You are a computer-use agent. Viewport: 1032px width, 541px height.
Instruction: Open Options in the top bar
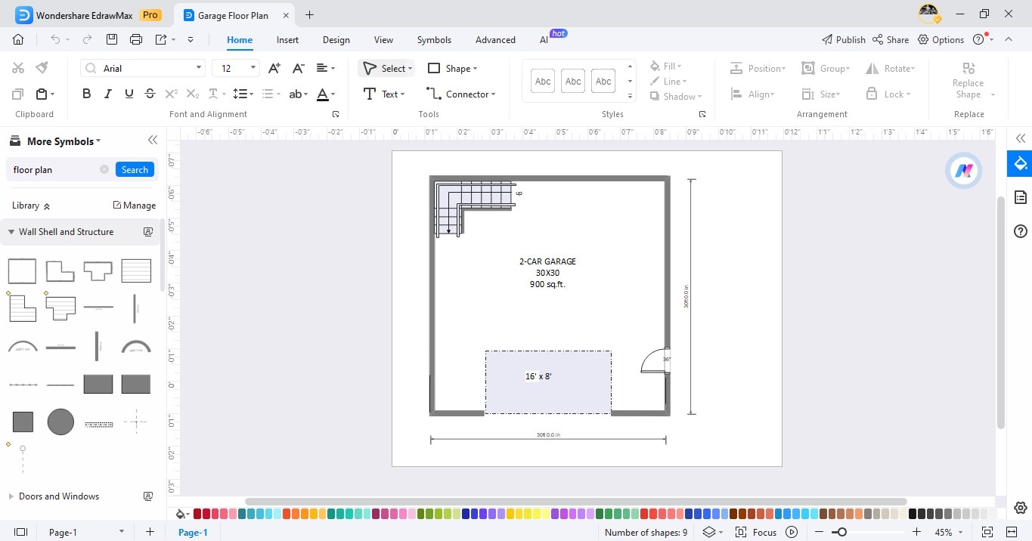(x=941, y=40)
